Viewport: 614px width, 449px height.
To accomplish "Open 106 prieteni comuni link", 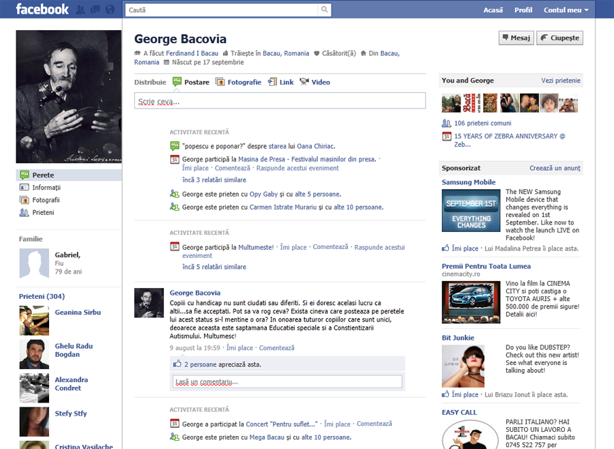I will (x=482, y=123).
